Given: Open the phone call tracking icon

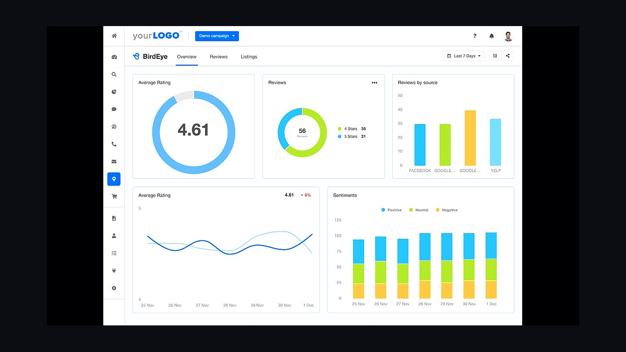Looking at the screenshot, I should pyautogui.click(x=114, y=144).
